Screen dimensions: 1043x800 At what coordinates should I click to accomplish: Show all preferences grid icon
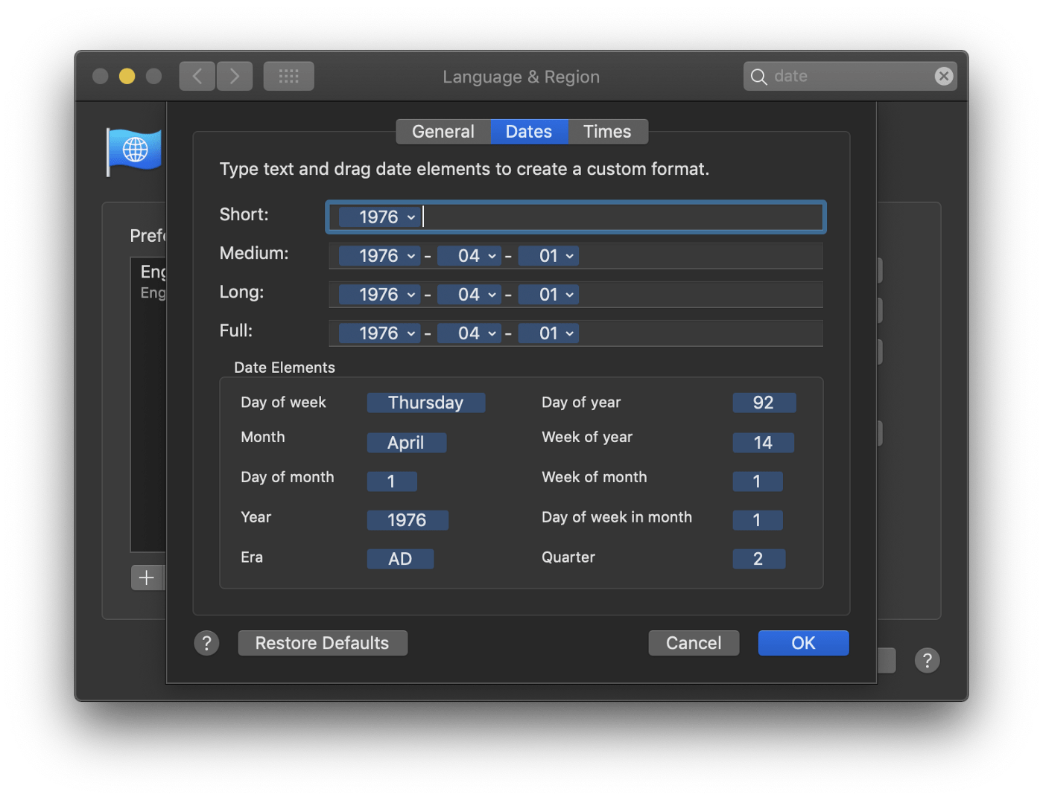click(288, 76)
